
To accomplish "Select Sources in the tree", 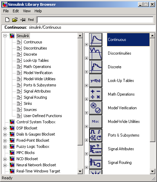I will click(x=30, y=110).
